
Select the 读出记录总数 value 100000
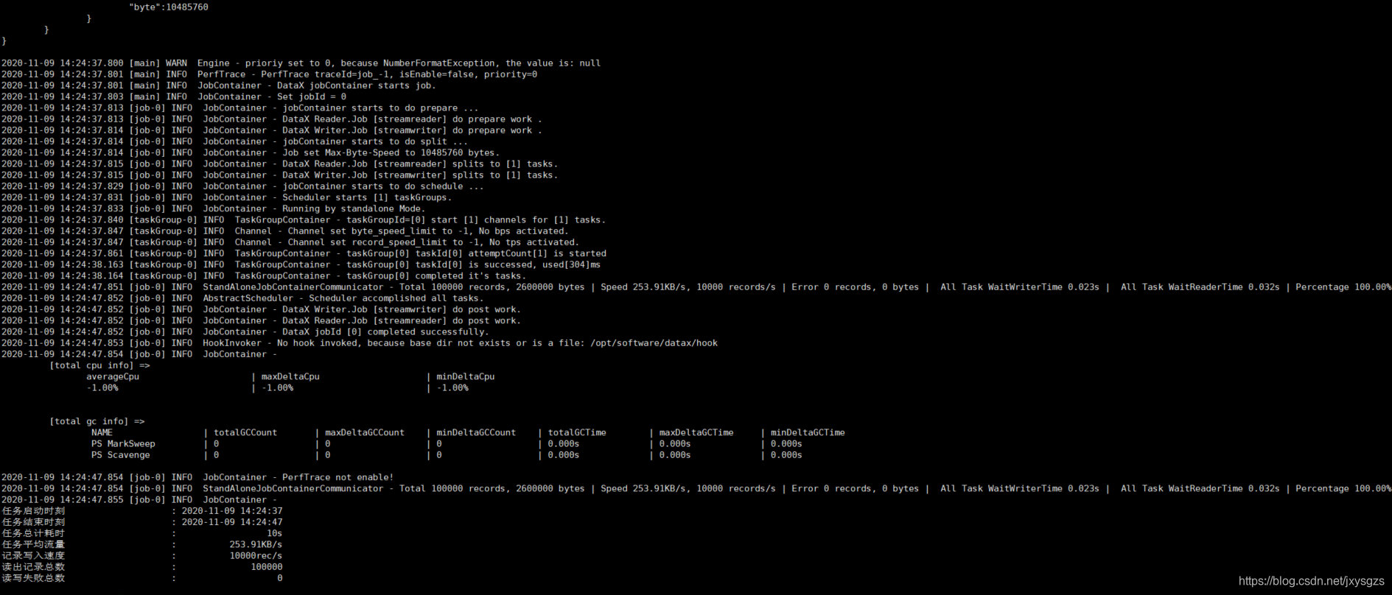tap(267, 567)
